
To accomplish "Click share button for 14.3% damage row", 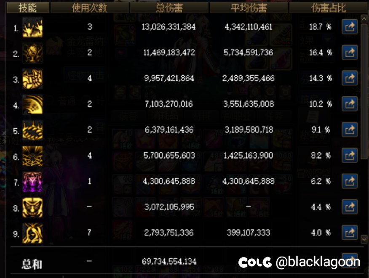I will [350, 78].
